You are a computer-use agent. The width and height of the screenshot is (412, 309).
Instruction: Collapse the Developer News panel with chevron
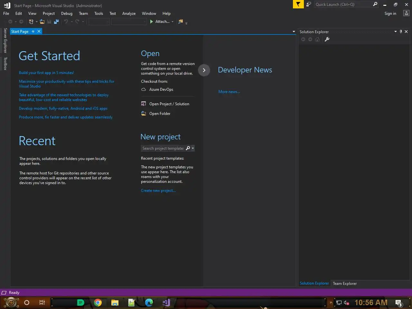coord(204,70)
